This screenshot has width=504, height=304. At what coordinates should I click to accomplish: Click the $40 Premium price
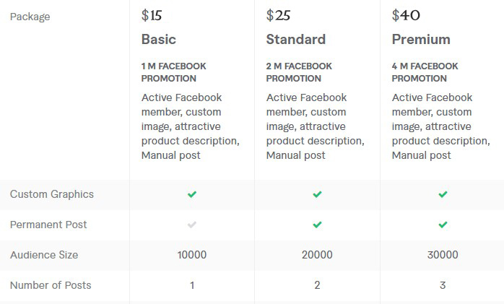pyautogui.click(x=406, y=15)
